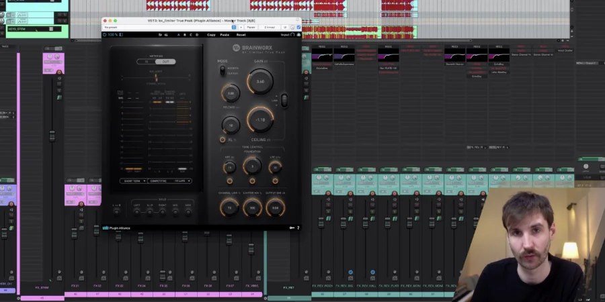Click the round bypass knob beside UI button
The image size is (605, 302).
click(292, 28)
